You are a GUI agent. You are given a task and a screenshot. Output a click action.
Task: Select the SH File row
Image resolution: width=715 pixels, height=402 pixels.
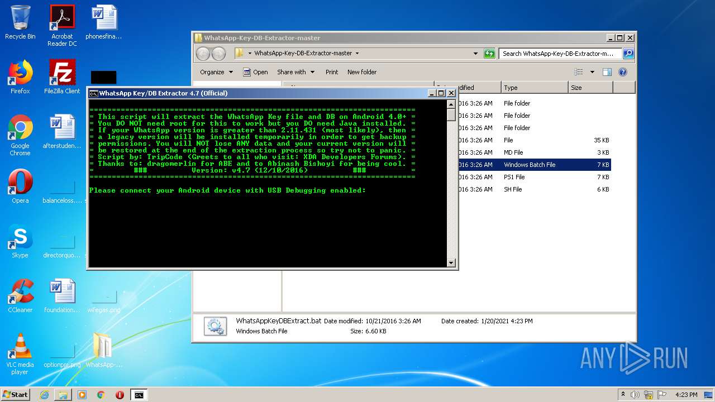[x=533, y=189]
